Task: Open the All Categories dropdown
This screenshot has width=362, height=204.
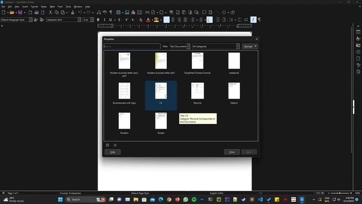Action: (x=216, y=46)
